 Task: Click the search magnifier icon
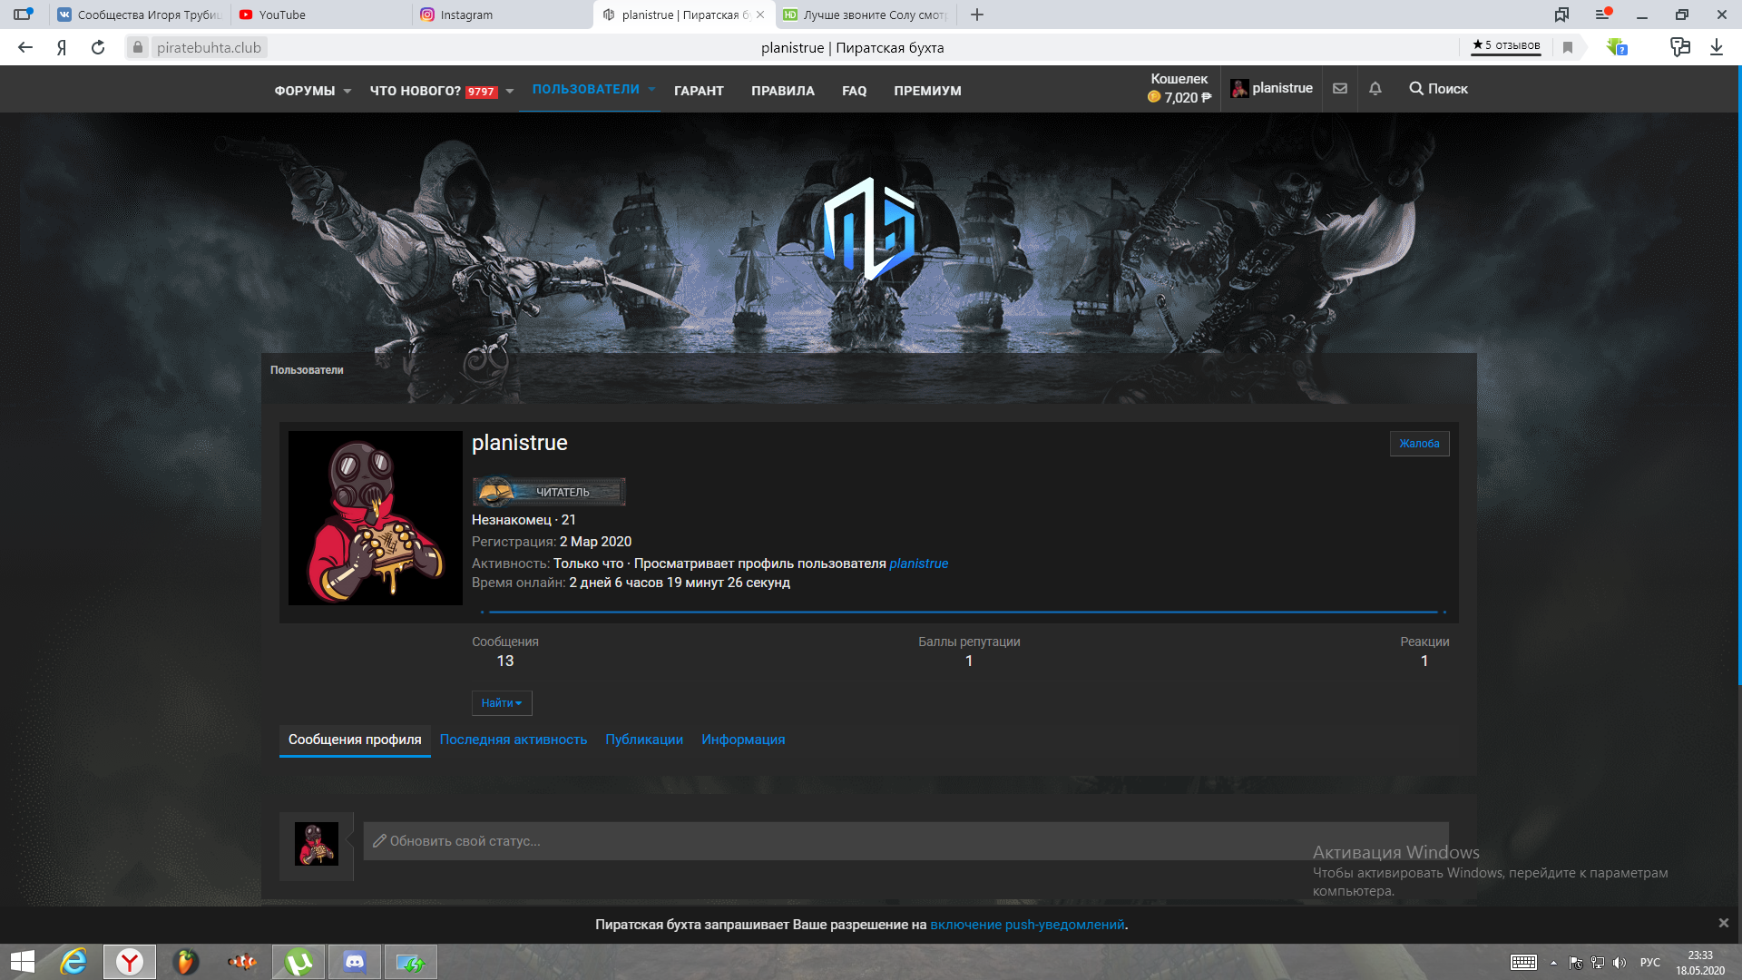coord(1415,88)
